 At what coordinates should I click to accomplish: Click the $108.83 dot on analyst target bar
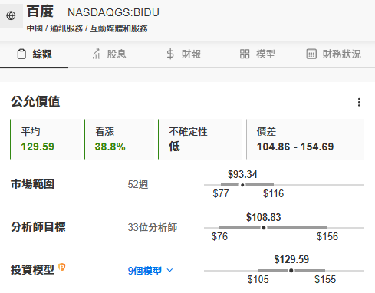coord(264,228)
